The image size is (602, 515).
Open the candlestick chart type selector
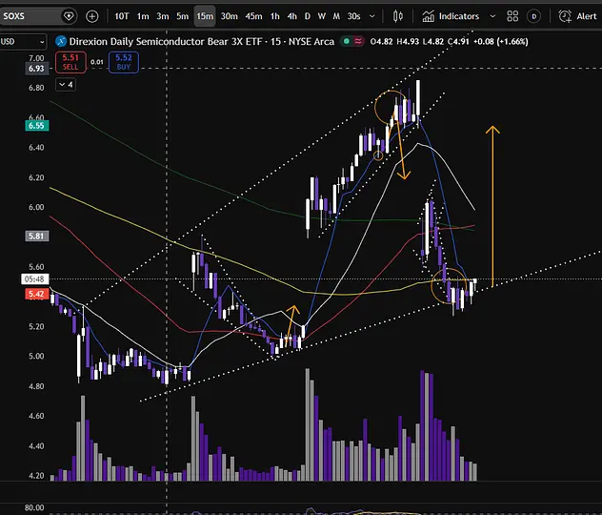click(x=398, y=16)
